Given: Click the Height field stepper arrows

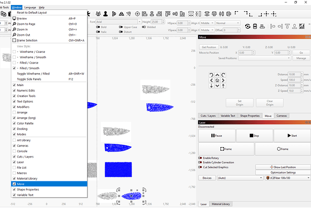Looking at the screenshot, I should [163, 22].
